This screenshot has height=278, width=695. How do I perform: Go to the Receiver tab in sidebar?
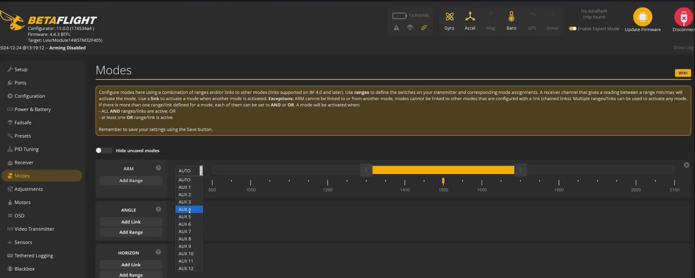tap(24, 162)
